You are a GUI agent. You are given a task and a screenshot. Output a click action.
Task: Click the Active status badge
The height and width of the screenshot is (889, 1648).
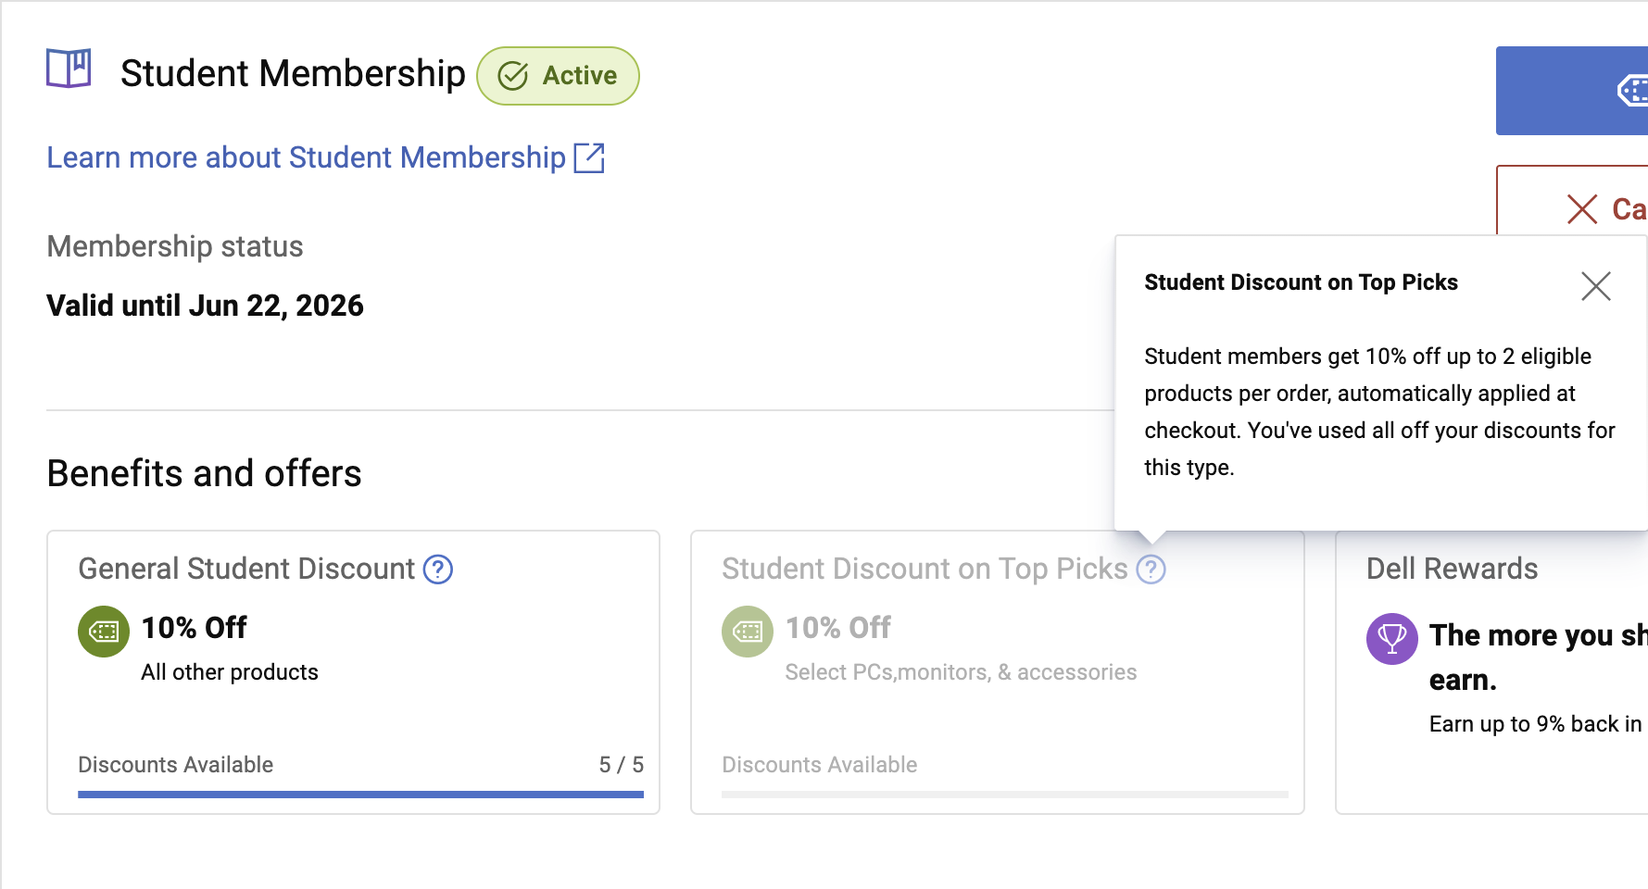tap(558, 76)
